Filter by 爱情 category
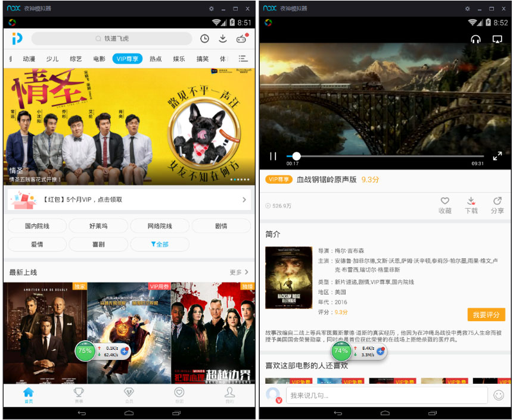Image resolution: width=513 pixels, height=420 pixels. coord(37,245)
